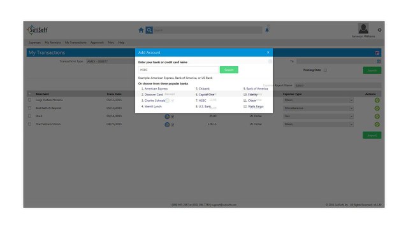Click the Merchant column header
408x229 pixels.
click(42, 94)
